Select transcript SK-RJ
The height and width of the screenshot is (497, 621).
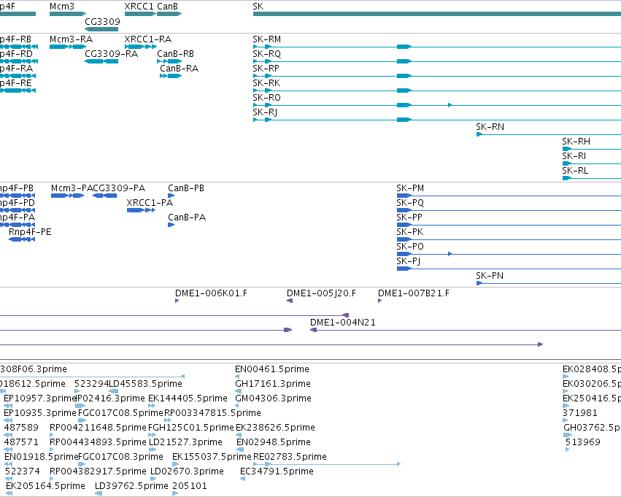(x=265, y=112)
